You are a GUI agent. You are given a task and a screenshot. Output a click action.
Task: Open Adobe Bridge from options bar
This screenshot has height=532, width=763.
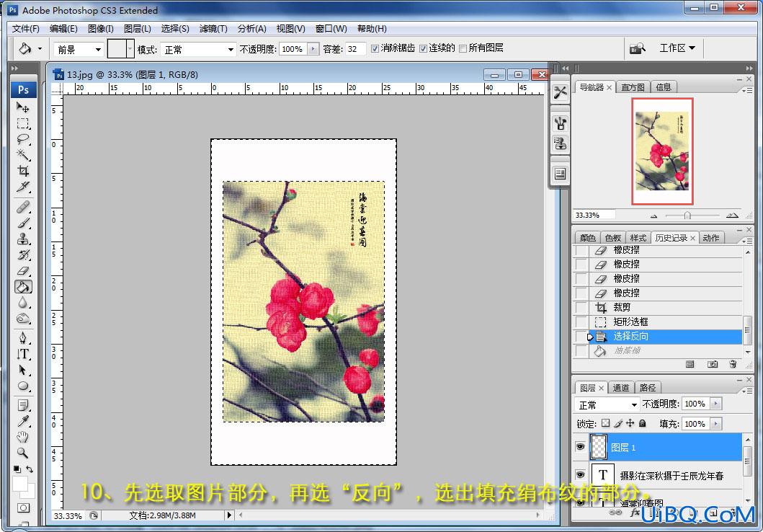637,48
